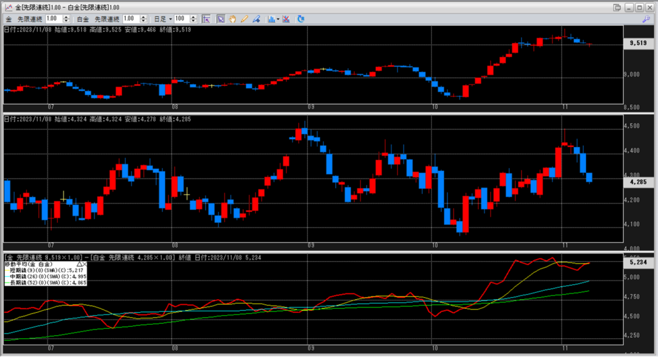Click the 金 symbol label in toolbar
Image resolution: width=658 pixels, height=357 pixels.
pyautogui.click(x=8, y=19)
